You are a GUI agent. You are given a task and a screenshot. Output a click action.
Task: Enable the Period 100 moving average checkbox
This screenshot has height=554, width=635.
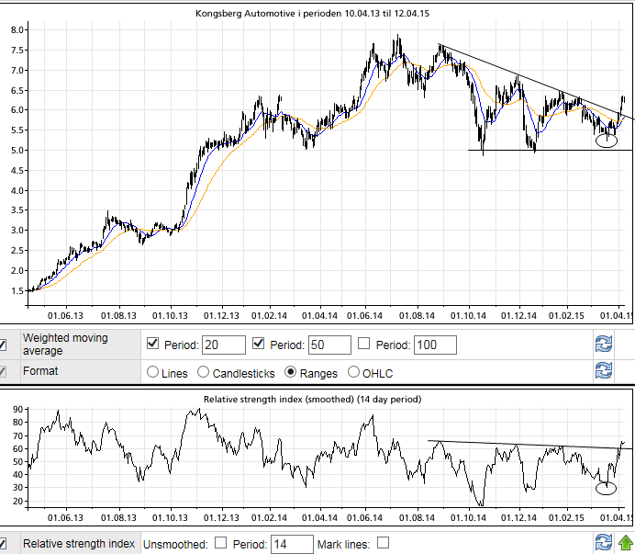[x=363, y=345]
